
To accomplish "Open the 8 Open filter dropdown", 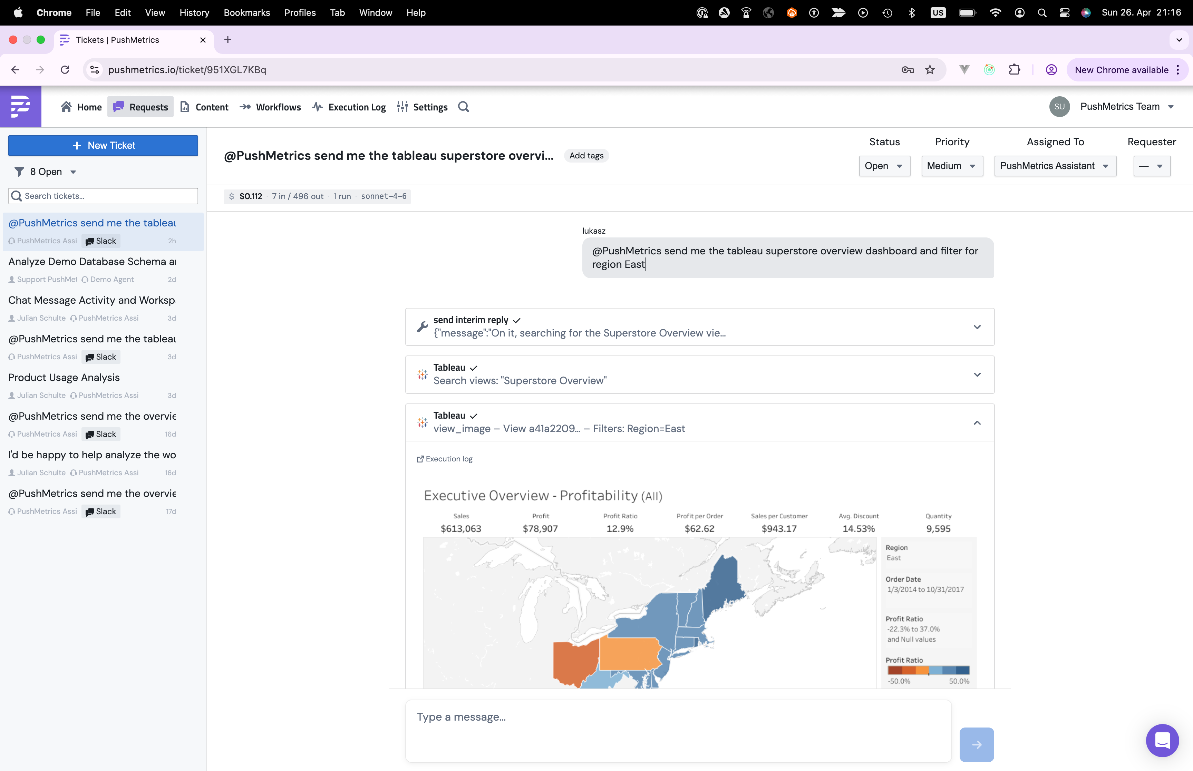I will pos(52,172).
